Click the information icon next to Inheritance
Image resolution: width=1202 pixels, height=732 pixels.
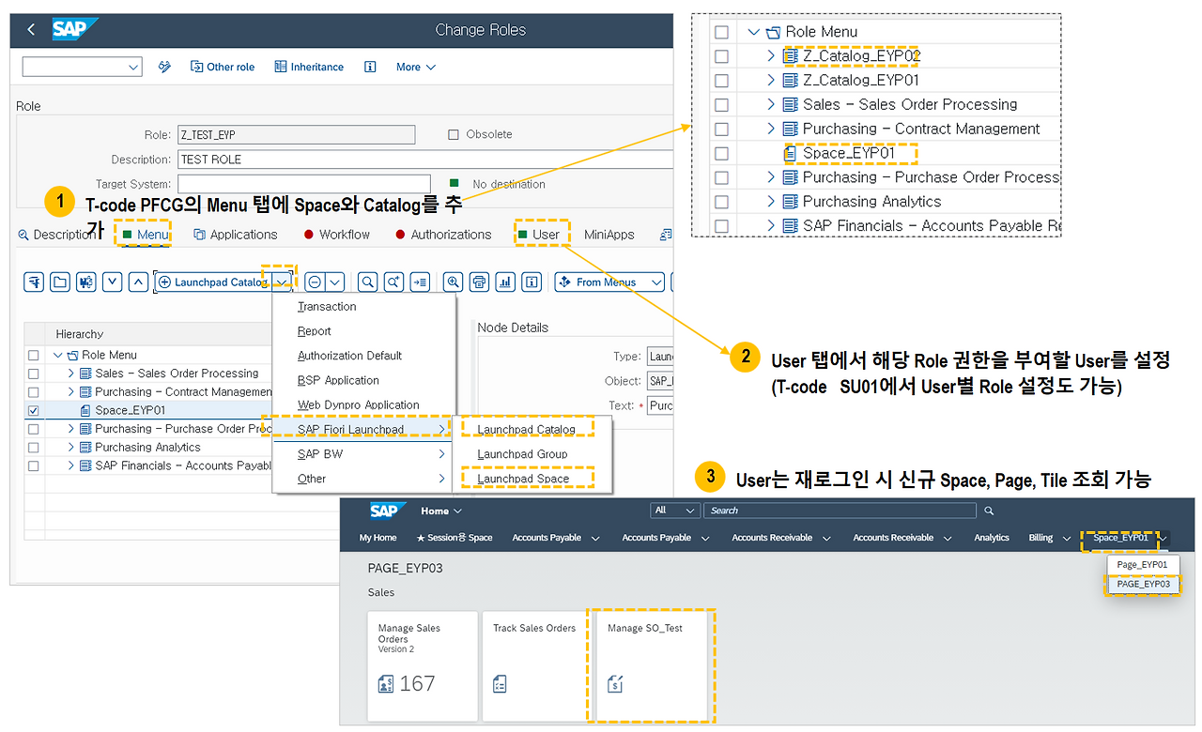tap(370, 67)
